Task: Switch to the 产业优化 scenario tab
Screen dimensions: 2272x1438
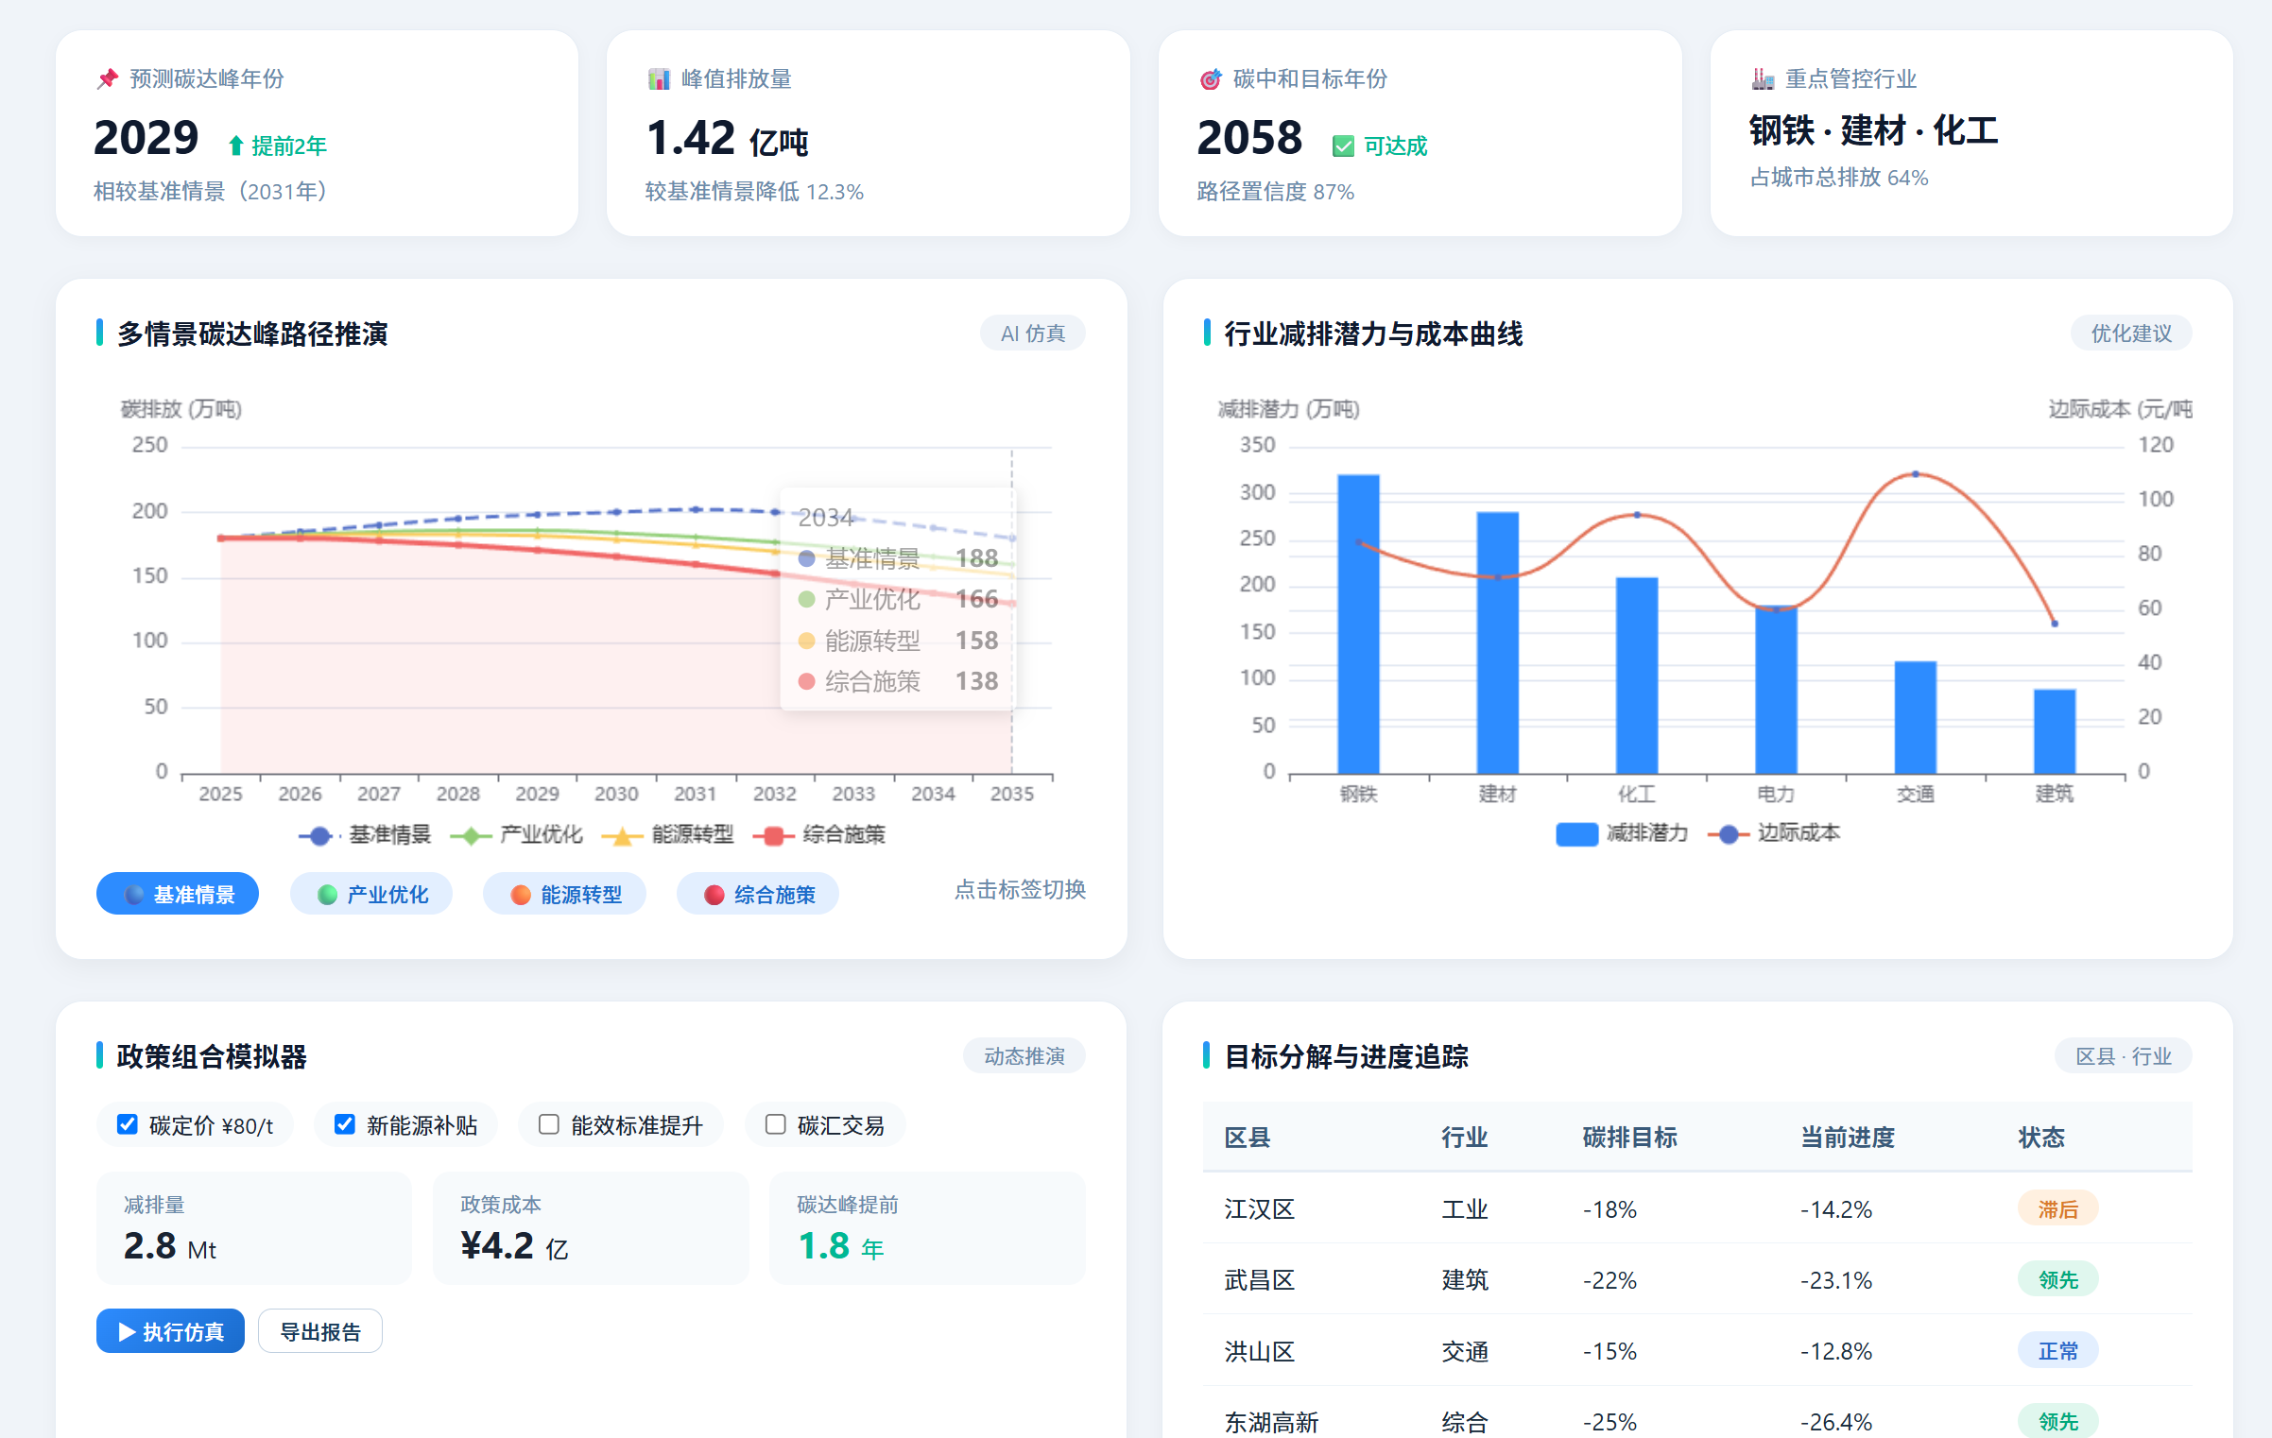Action: (371, 894)
